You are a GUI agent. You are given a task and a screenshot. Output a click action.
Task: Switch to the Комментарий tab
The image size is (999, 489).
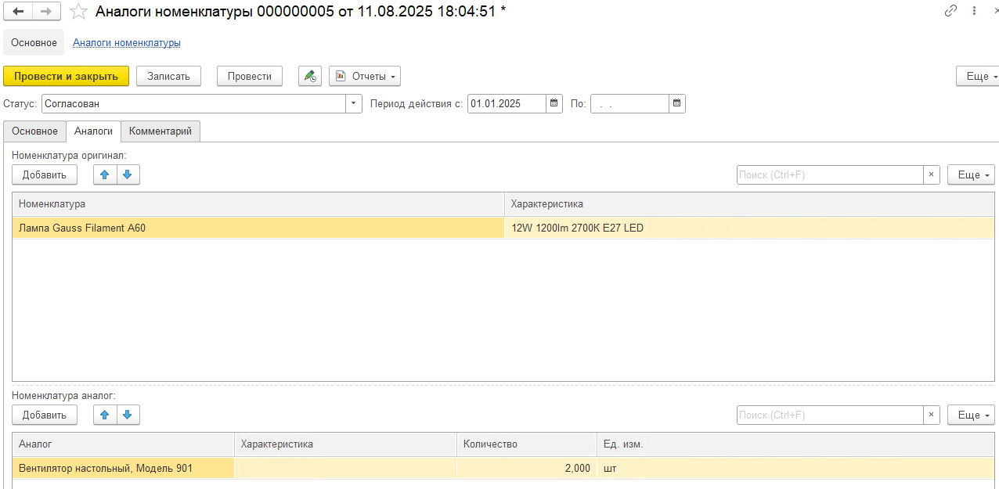pyautogui.click(x=160, y=131)
